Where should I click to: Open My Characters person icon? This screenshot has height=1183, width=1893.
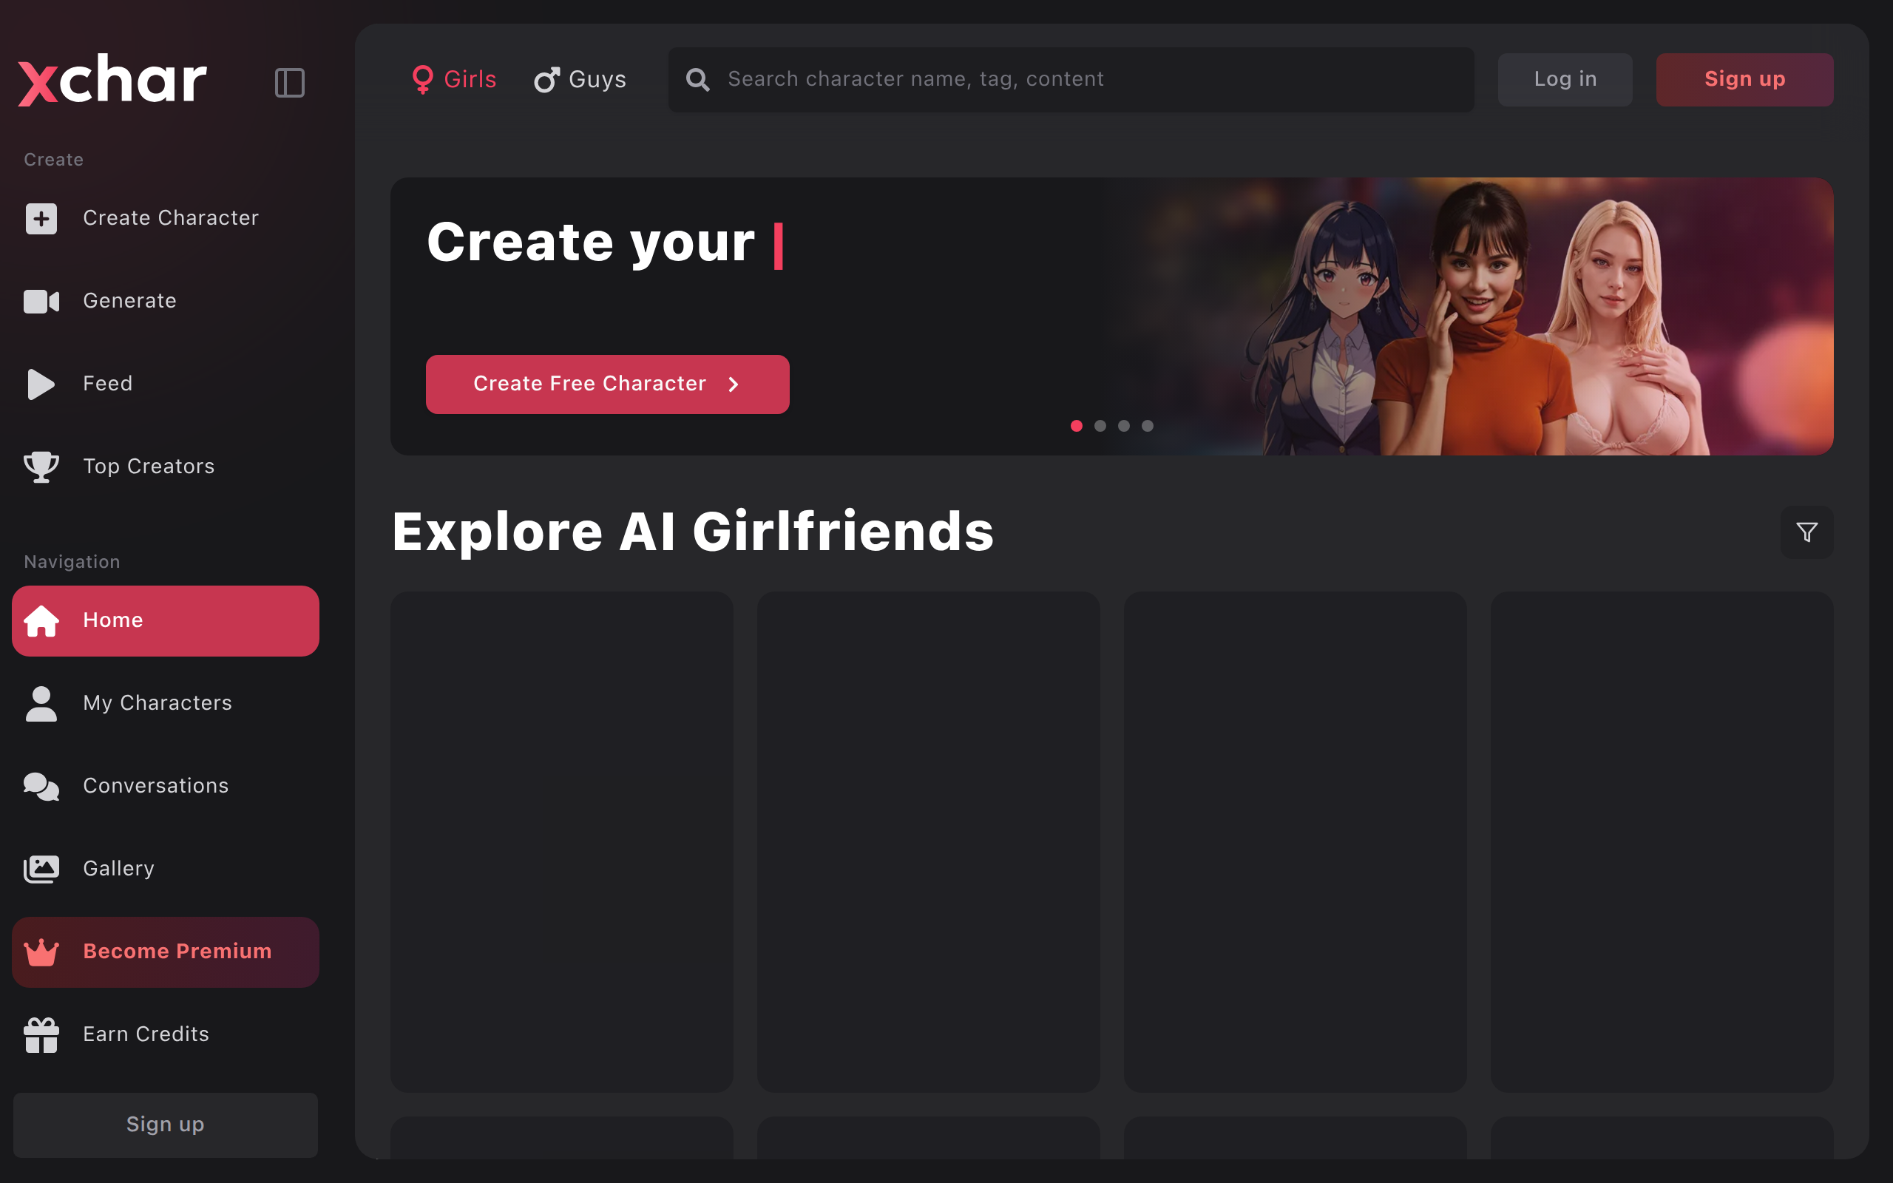click(41, 703)
